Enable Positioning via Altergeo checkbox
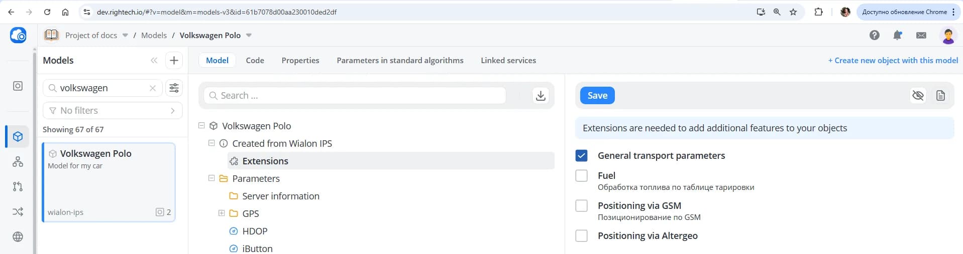 pyautogui.click(x=581, y=236)
